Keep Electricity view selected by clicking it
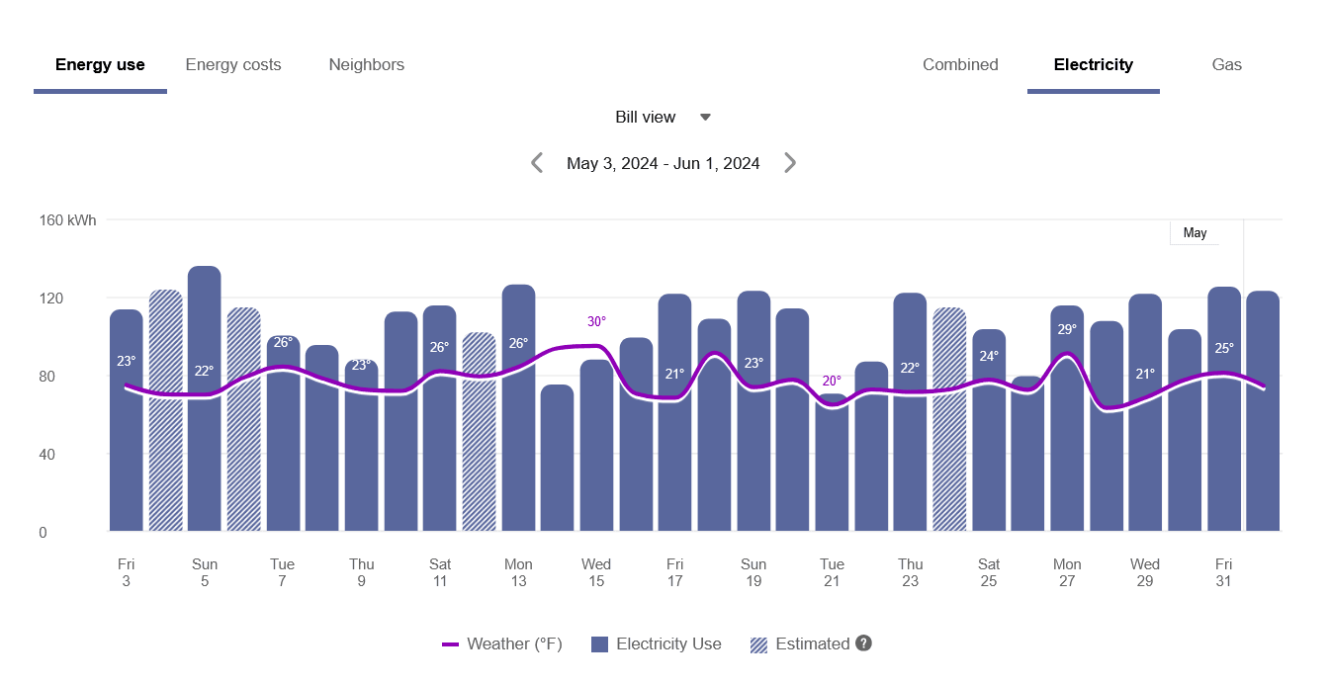 coord(1094,64)
